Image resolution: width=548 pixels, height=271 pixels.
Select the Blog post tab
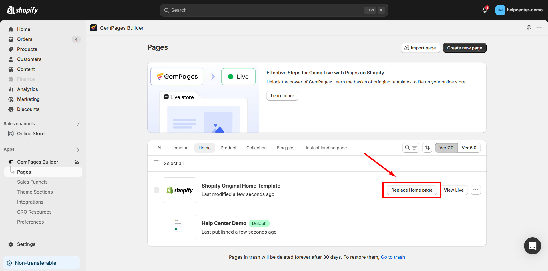coord(286,148)
